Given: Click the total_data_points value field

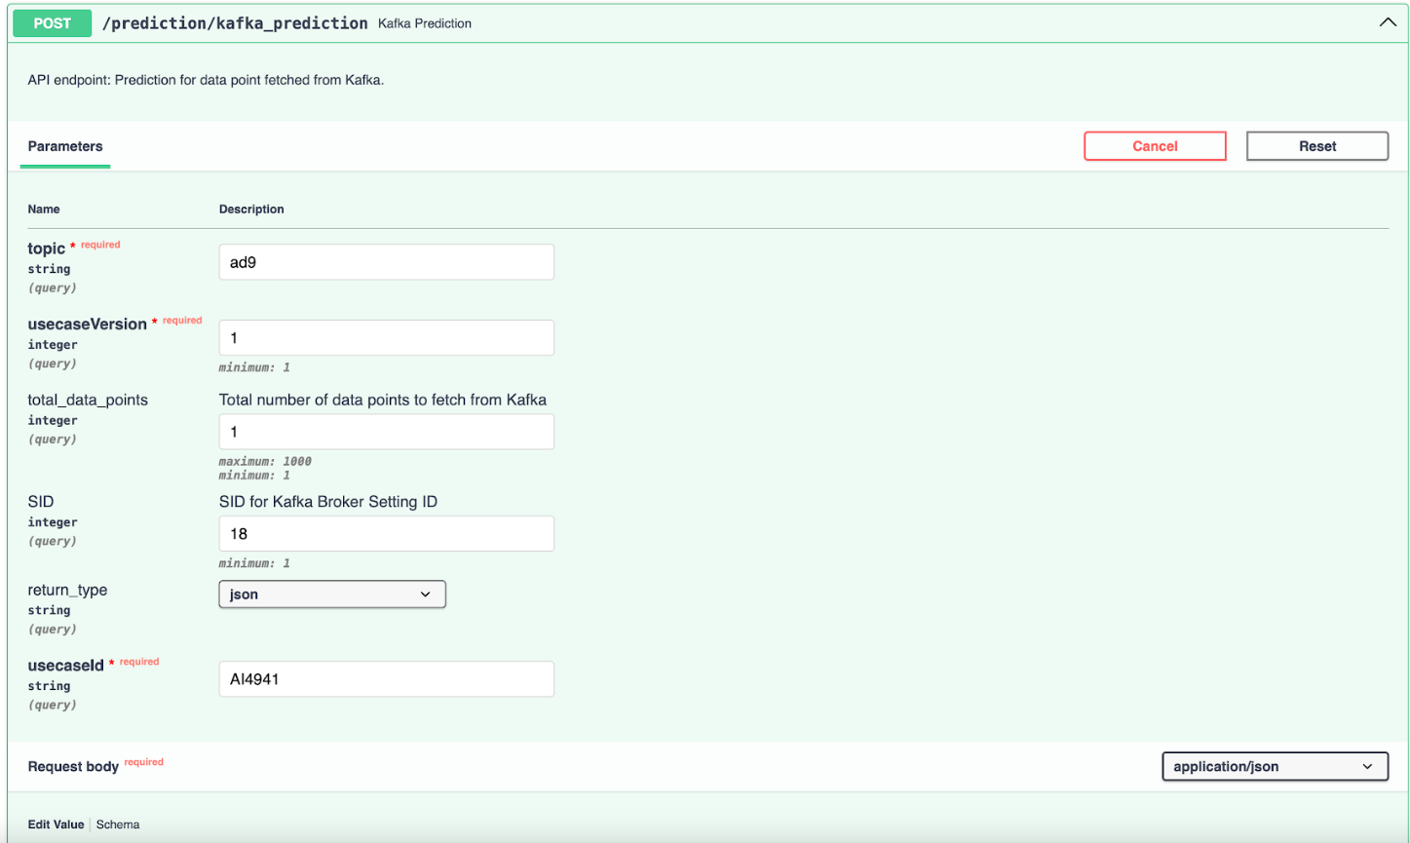Looking at the screenshot, I should pyautogui.click(x=386, y=431).
